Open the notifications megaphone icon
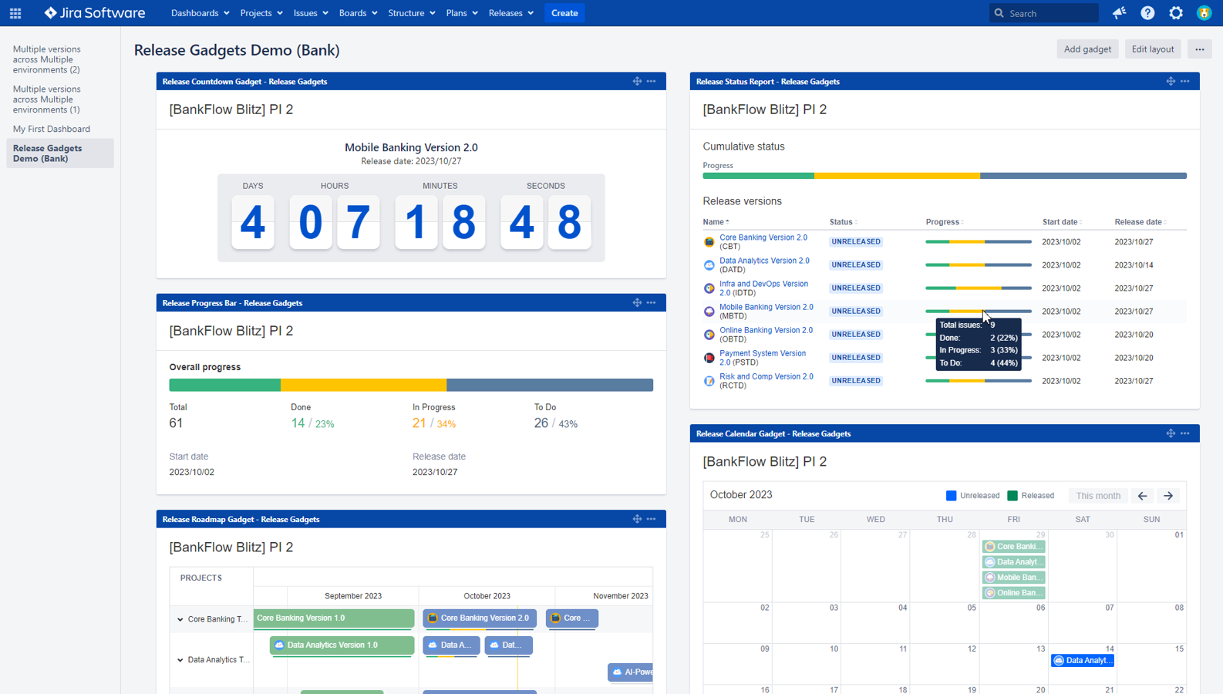Screen dimensions: 1223x694 coord(1119,13)
